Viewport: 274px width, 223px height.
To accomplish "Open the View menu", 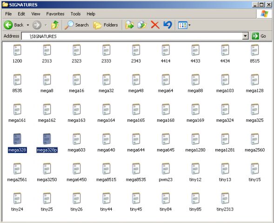I will tap(36, 14).
